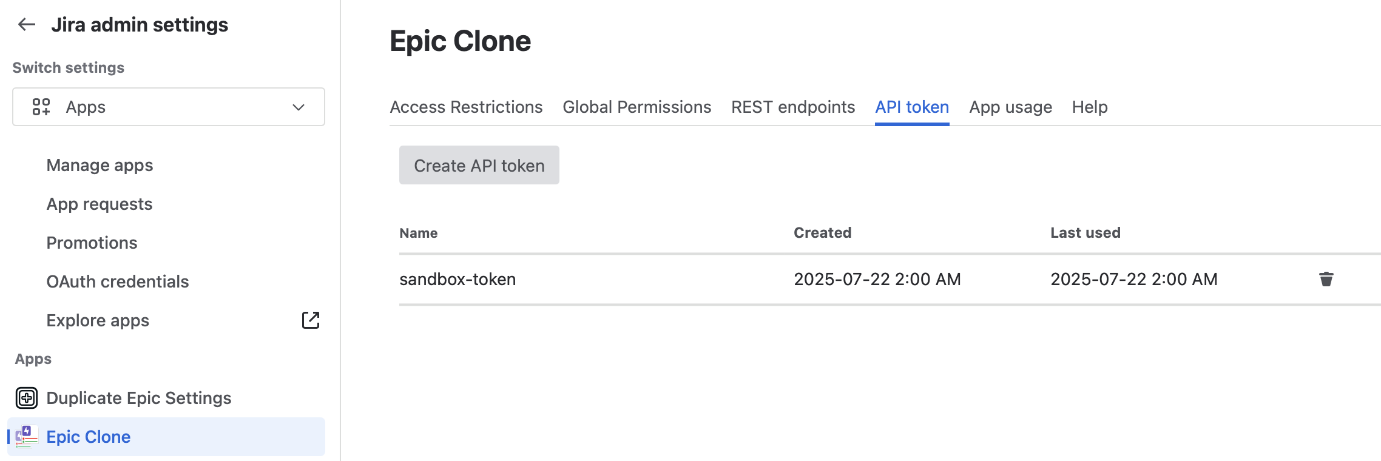Screen dimensions: 1381x461
Task: View the App usage tab
Action: 1010,107
